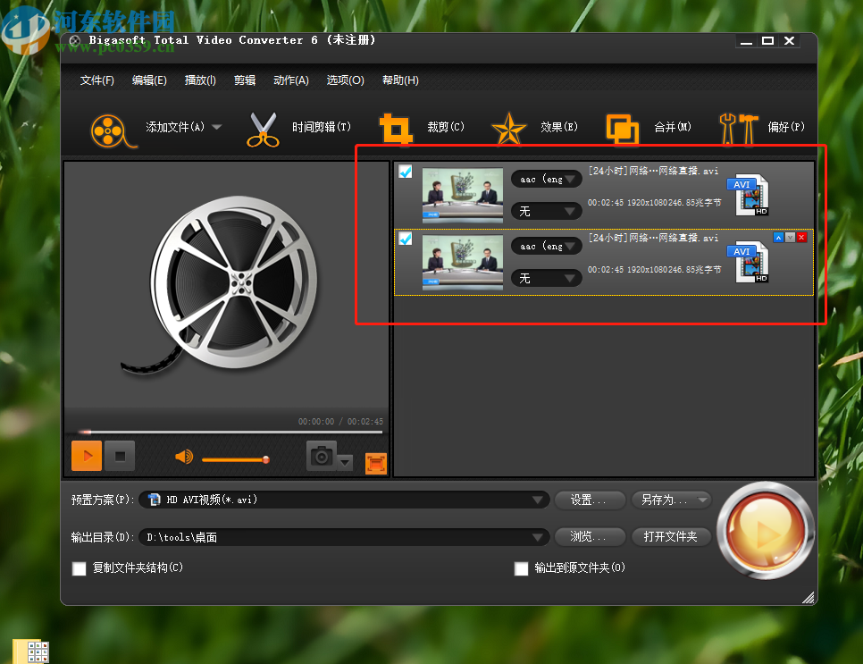Screen dimensions: 863x664
Task: Open the 帮助(H) menu
Action: click(x=400, y=80)
